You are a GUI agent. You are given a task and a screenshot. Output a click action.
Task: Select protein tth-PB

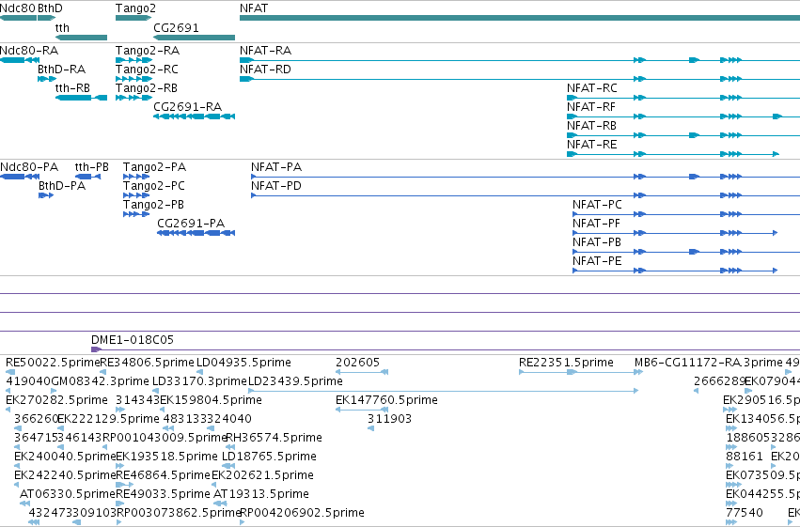tap(92, 167)
